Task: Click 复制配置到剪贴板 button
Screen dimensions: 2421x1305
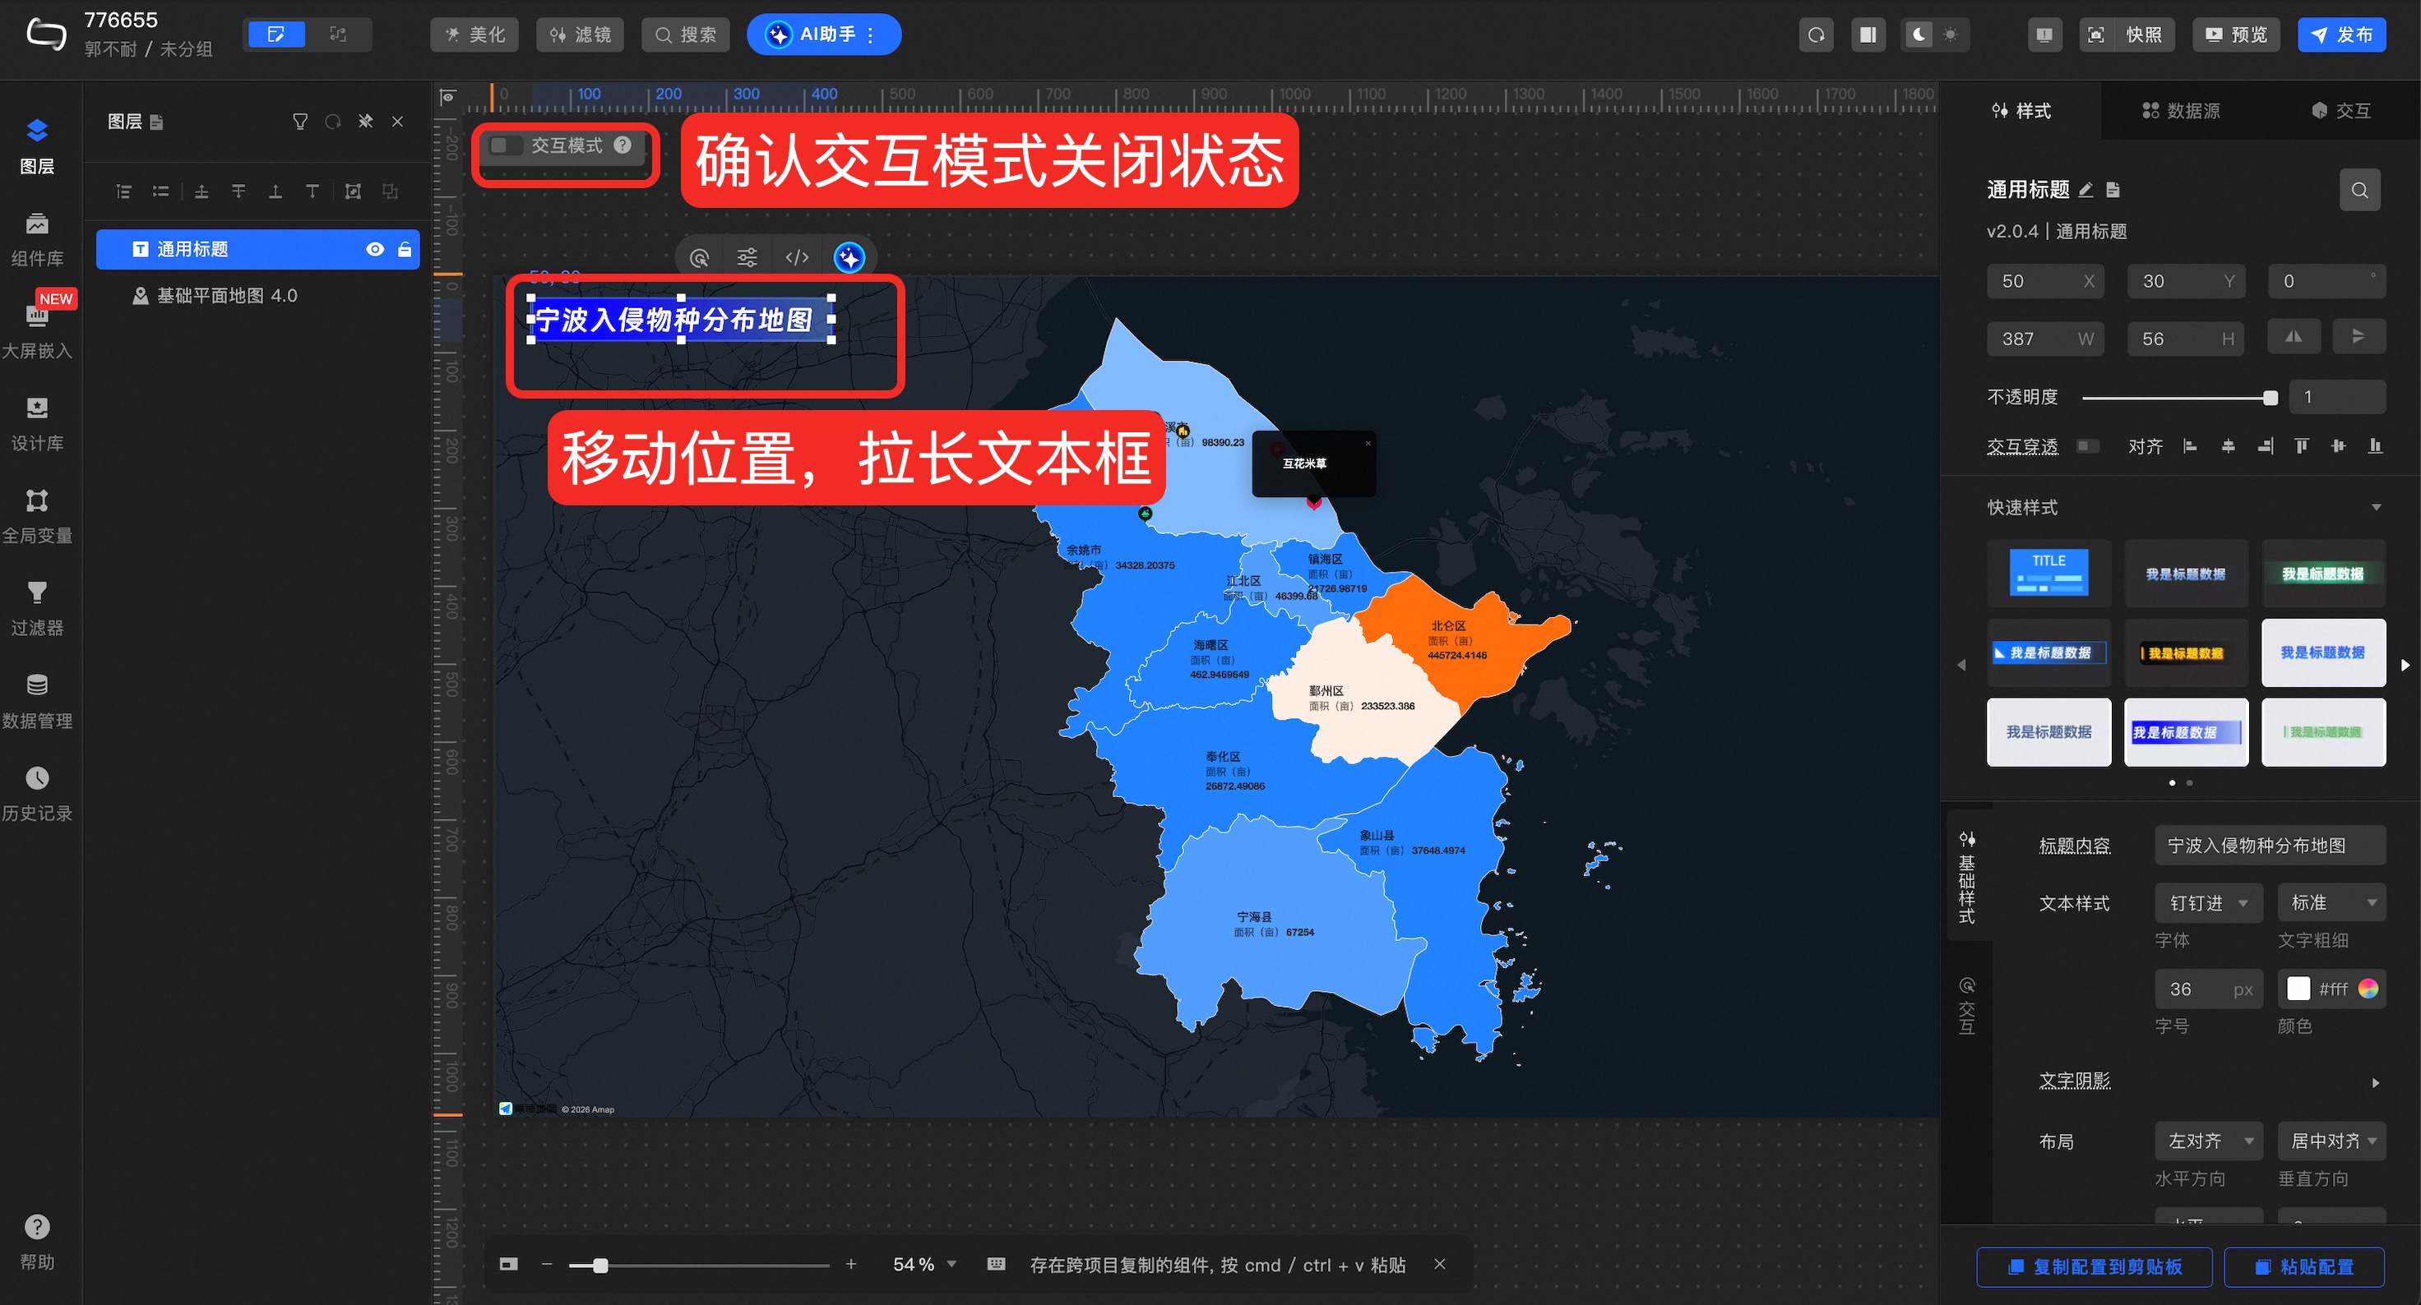Action: click(2094, 1266)
